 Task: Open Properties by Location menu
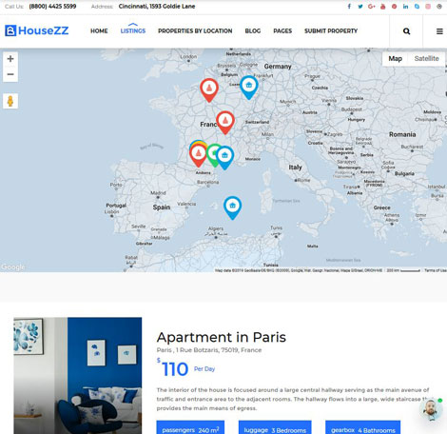pyautogui.click(x=195, y=30)
